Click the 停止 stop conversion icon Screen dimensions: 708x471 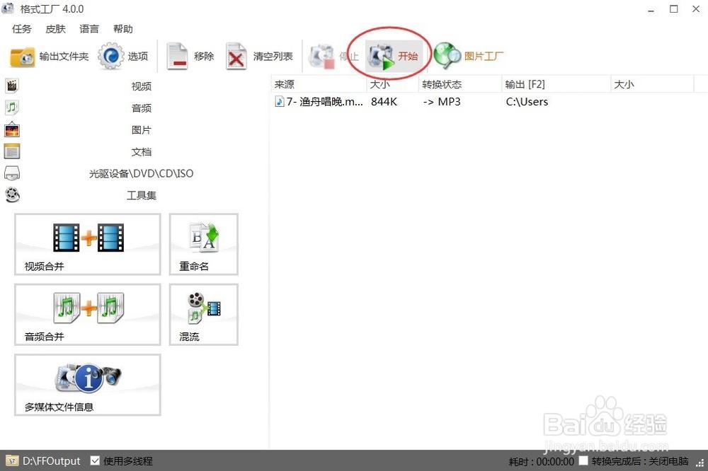[336, 56]
